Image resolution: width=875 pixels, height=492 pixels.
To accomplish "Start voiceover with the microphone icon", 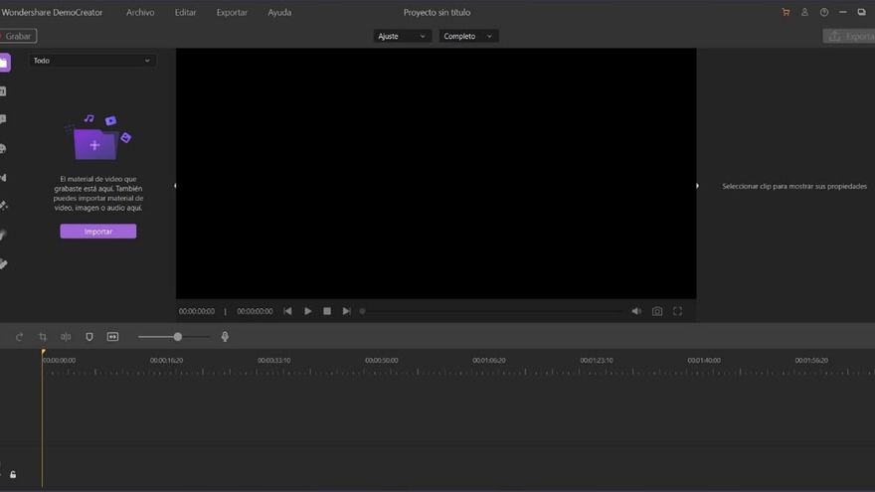I will click(x=225, y=336).
